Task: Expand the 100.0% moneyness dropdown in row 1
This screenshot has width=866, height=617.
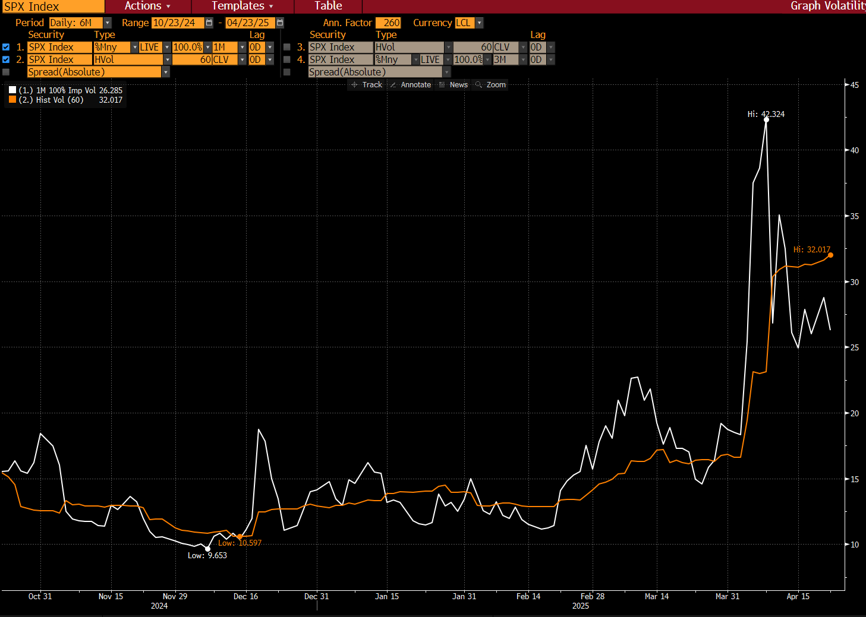Action: (x=207, y=47)
